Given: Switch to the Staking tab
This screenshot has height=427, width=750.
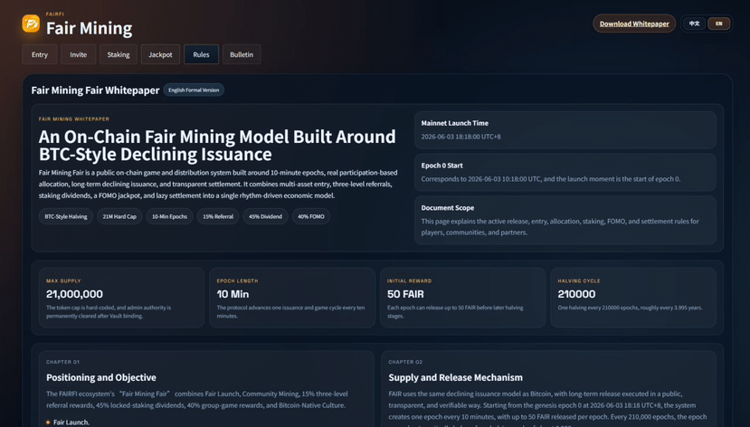Looking at the screenshot, I should tap(119, 54).
